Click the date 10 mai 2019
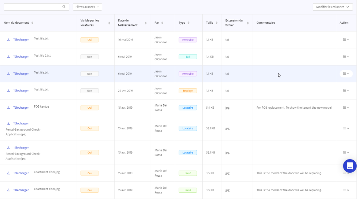Image resolution: width=357 pixels, height=199 pixels. [x=126, y=40]
